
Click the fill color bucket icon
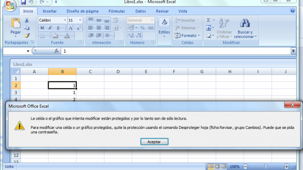[56, 36]
